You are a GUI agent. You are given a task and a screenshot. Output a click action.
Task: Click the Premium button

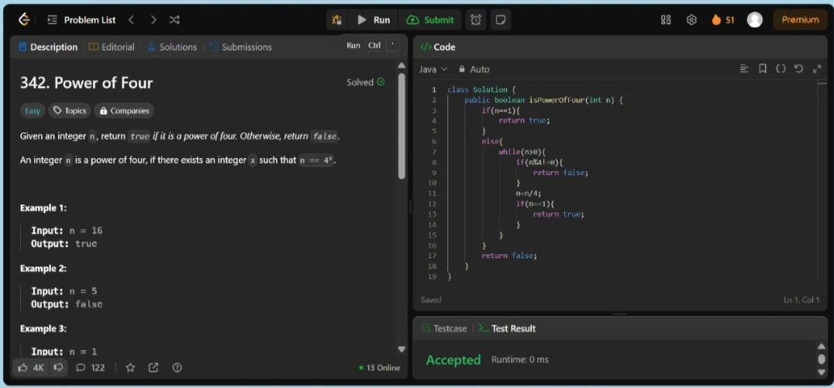coord(800,19)
